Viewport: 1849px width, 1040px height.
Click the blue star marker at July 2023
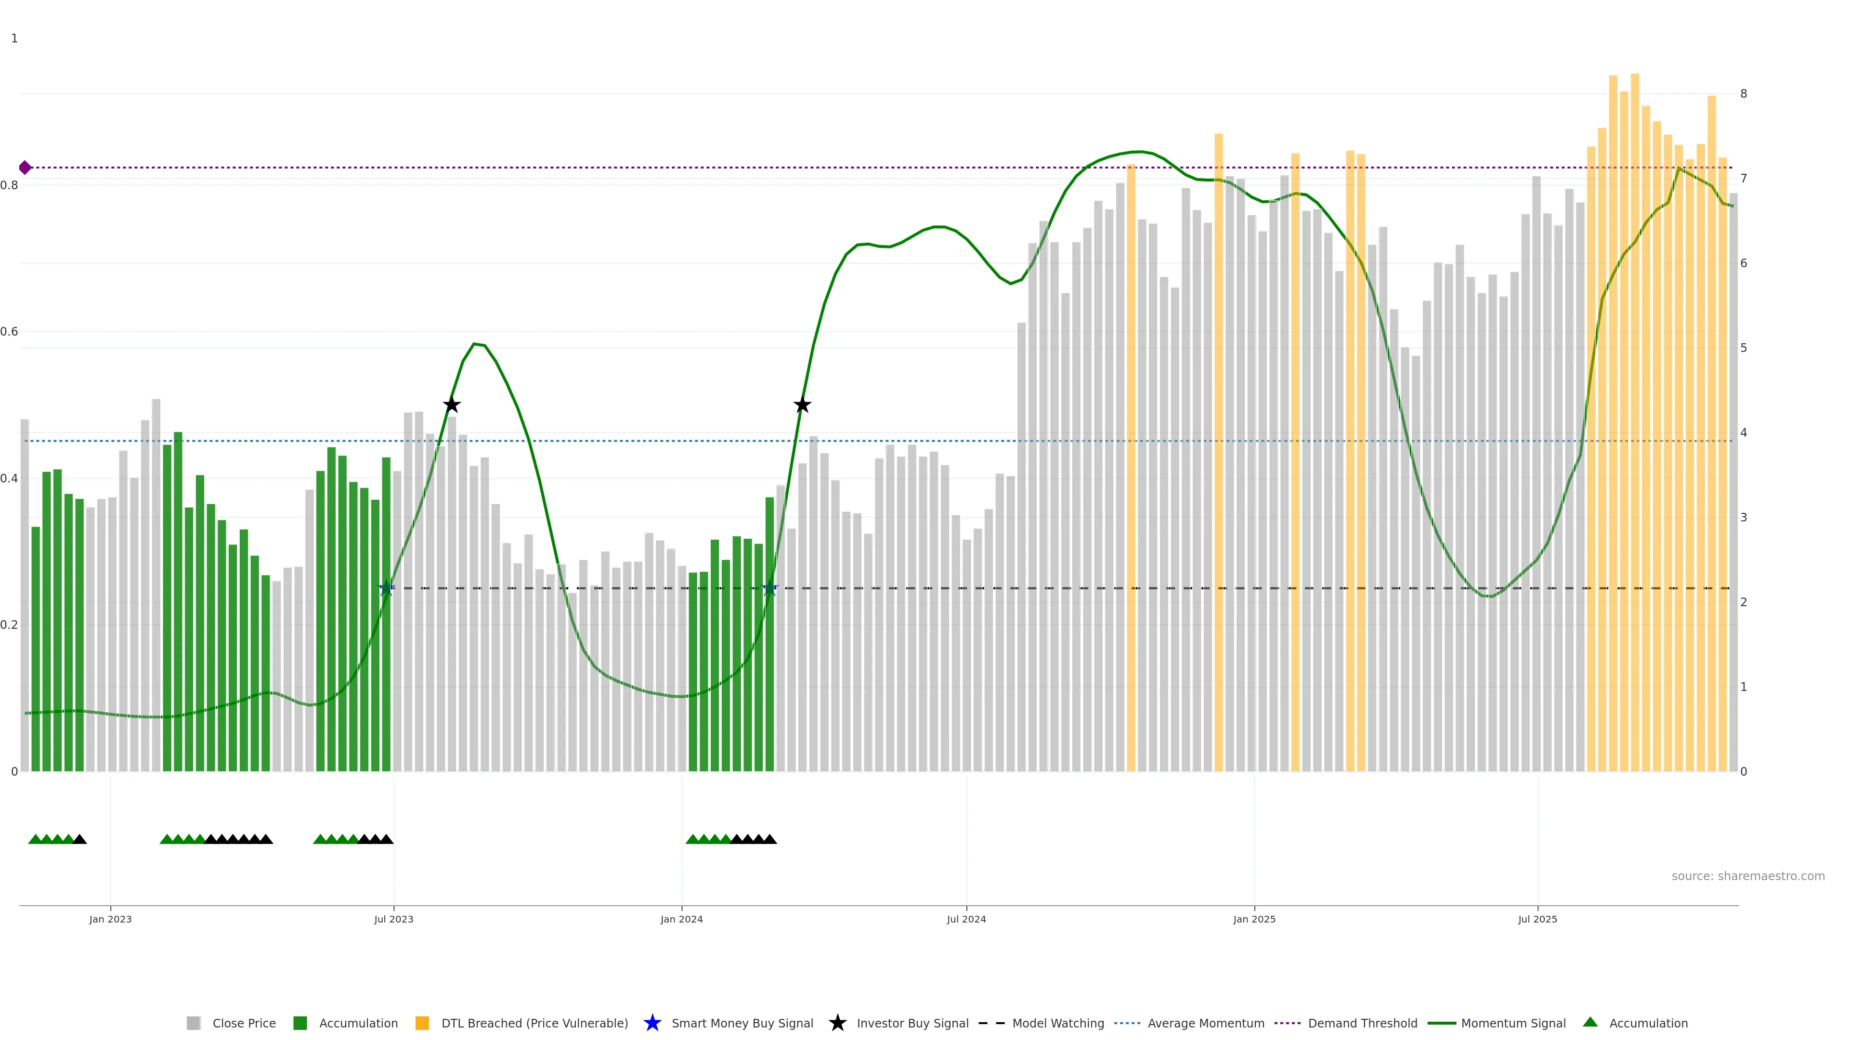(387, 588)
